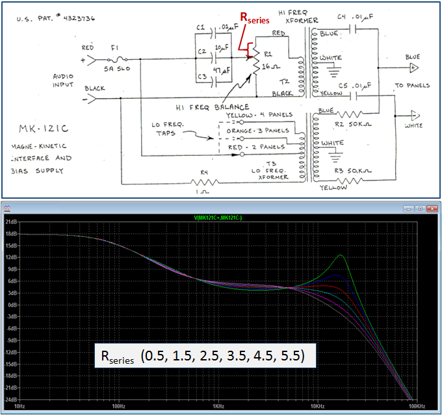
Task: Maximize the waveform plot window
Action: [421, 208]
